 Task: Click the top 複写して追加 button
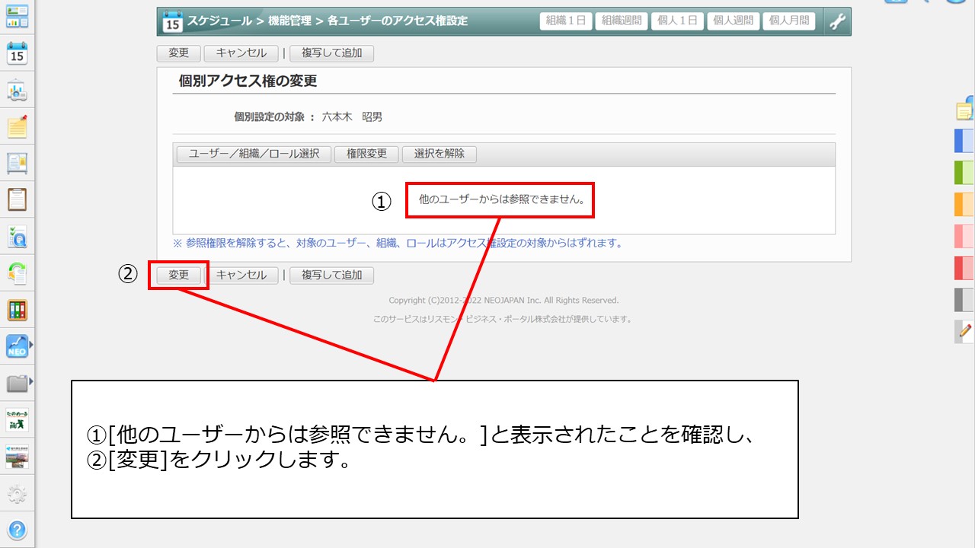coord(331,53)
